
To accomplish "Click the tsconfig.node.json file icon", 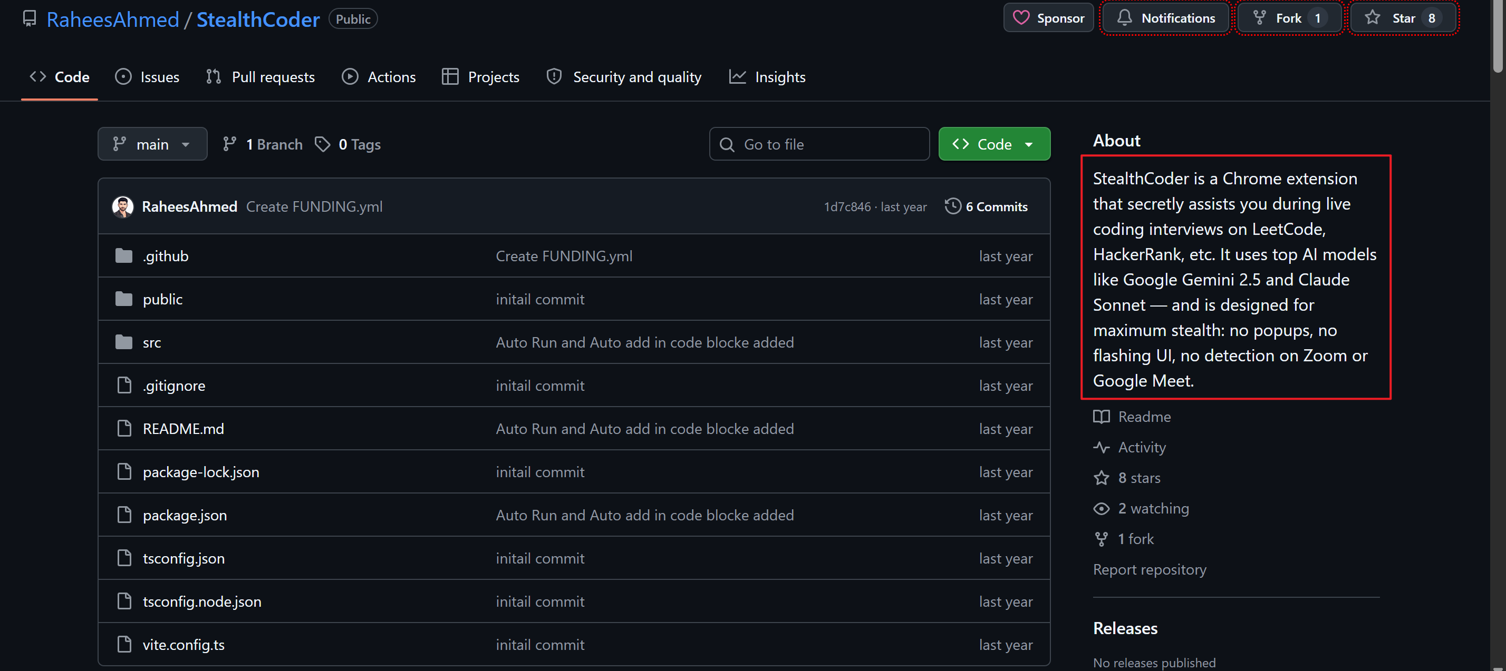I will pyautogui.click(x=124, y=601).
